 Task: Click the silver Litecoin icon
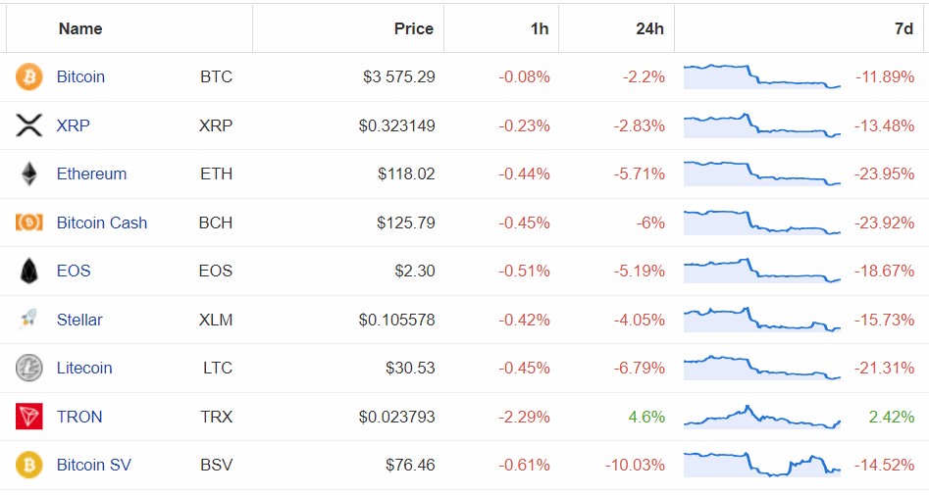(29, 368)
